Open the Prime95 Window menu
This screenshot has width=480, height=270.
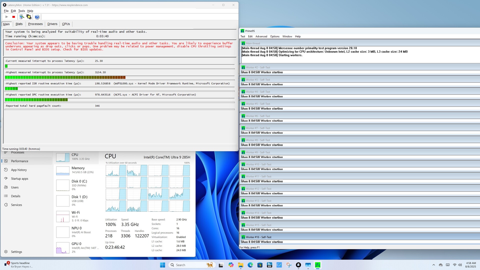(287, 36)
